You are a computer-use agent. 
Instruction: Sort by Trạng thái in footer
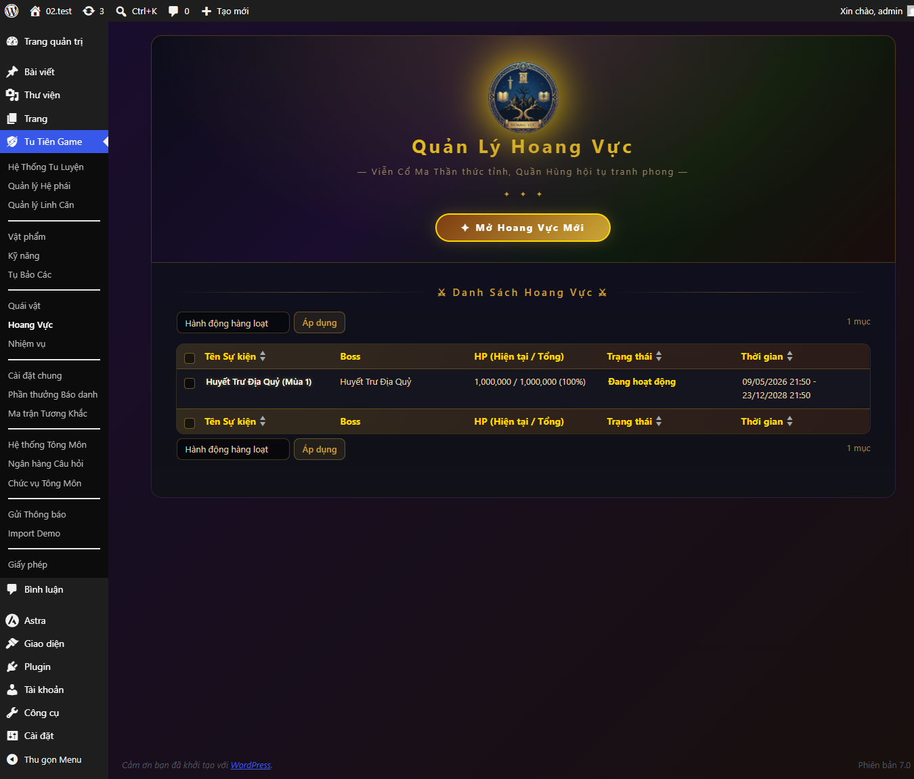tap(634, 421)
